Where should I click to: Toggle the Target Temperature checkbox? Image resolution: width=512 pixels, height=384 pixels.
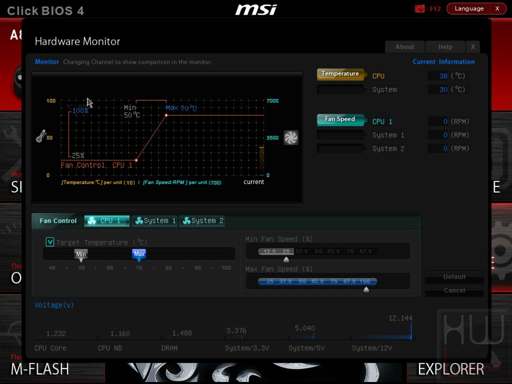coord(50,242)
